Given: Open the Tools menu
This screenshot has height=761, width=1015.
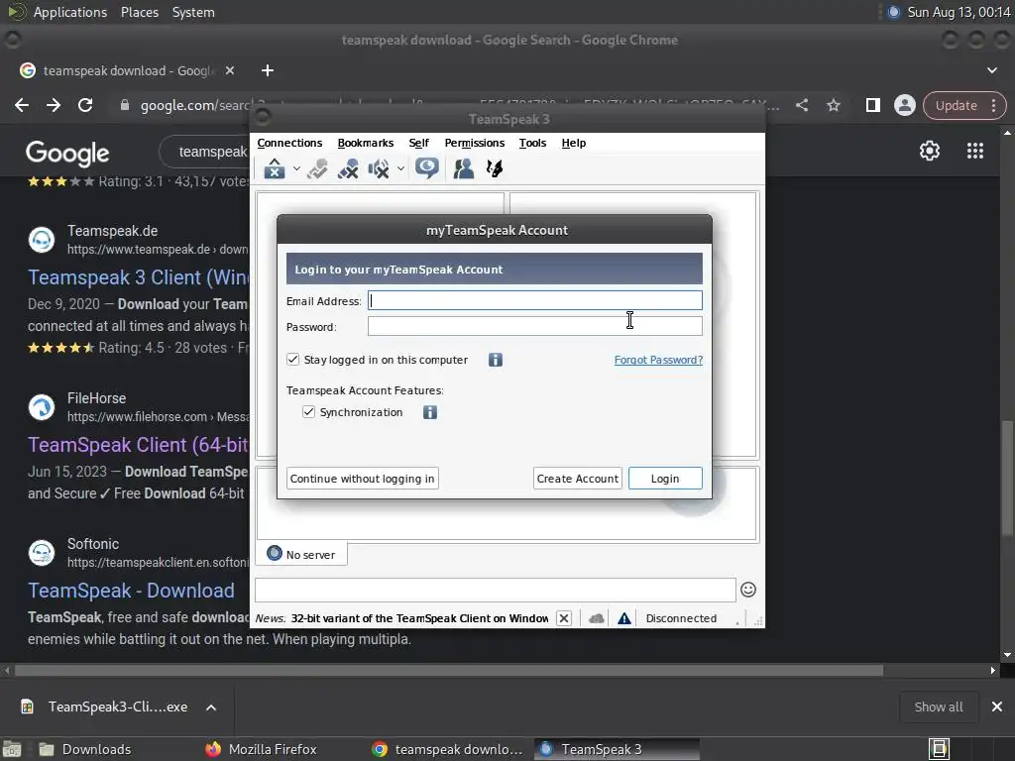Looking at the screenshot, I should click(532, 143).
